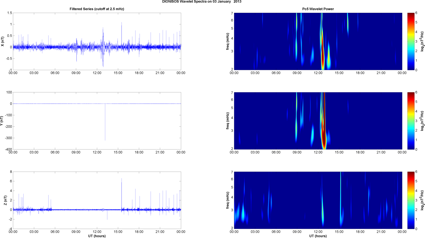Click the Pc5 Wavelet Power column title
425x238 pixels.
coord(318,9)
